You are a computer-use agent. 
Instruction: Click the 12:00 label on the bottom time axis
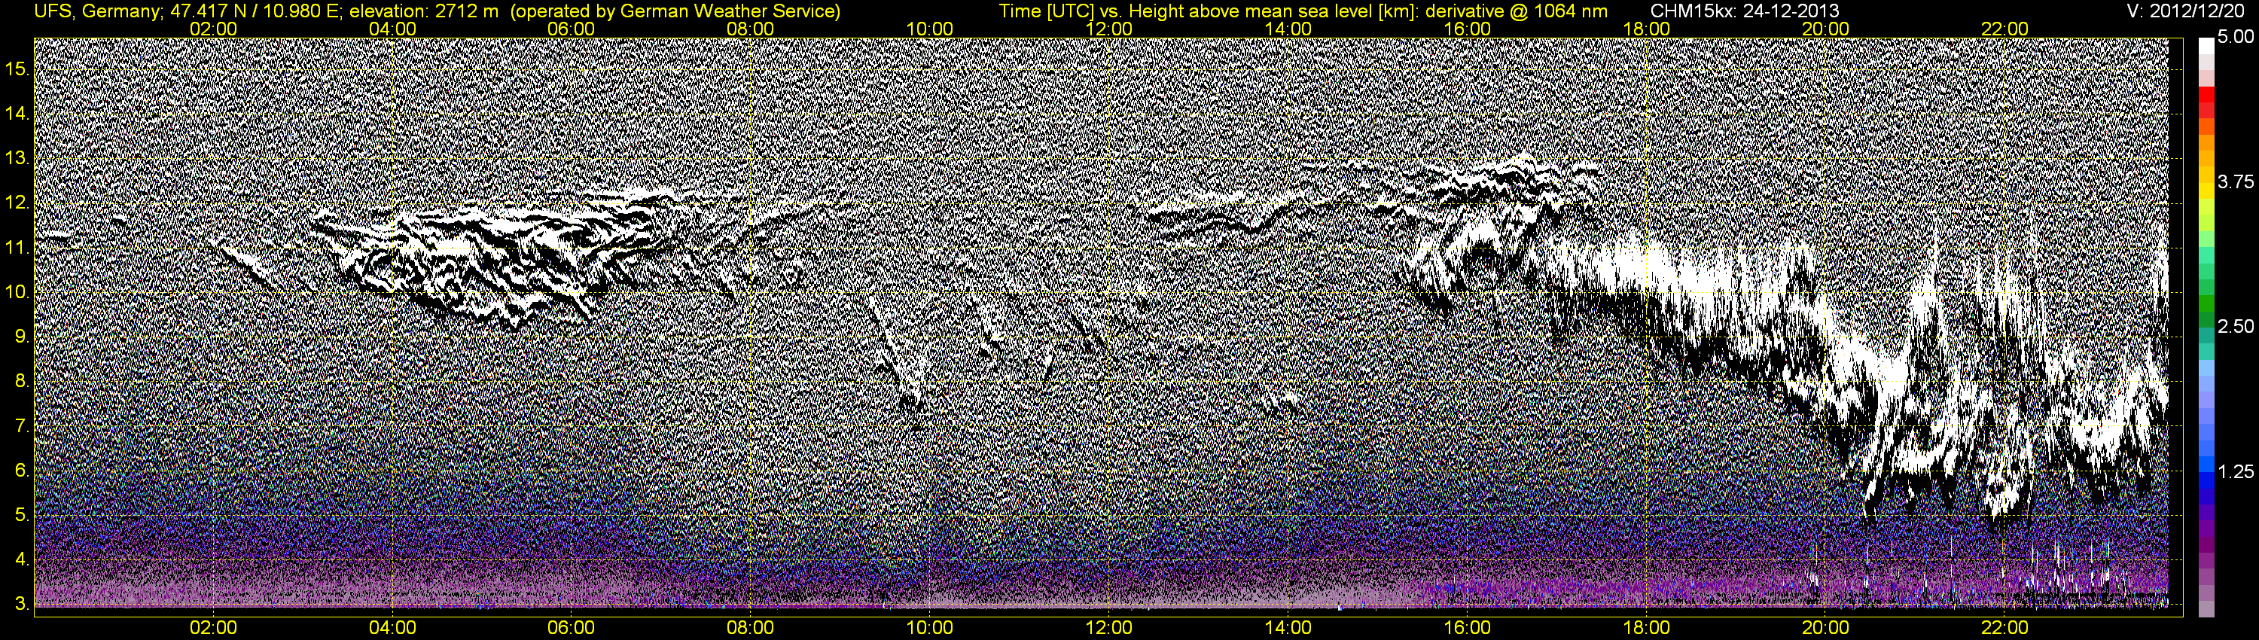[1108, 628]
